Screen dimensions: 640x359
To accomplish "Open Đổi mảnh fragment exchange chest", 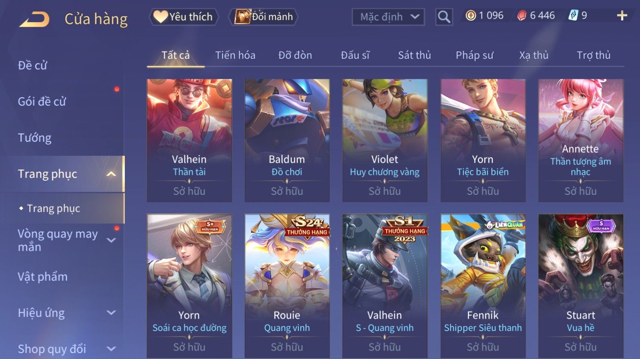I will pyautogui.click(x=263, y=17).
